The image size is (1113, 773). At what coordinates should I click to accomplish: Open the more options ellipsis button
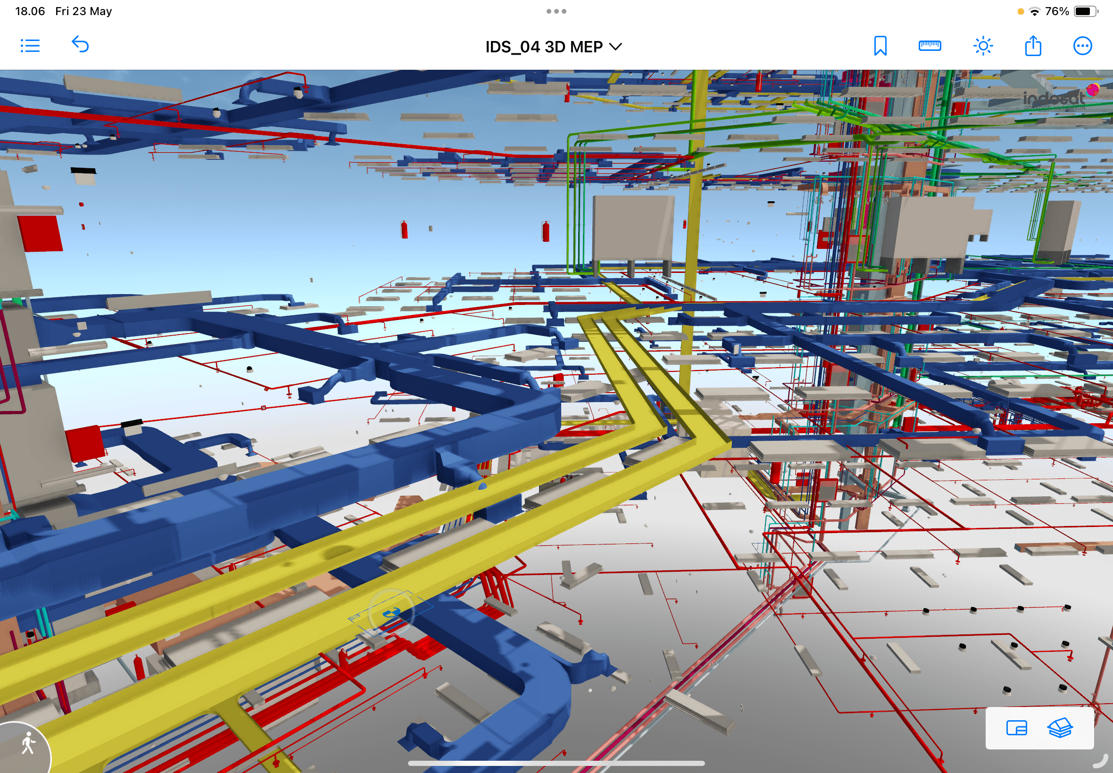[x=1082, y=46]
